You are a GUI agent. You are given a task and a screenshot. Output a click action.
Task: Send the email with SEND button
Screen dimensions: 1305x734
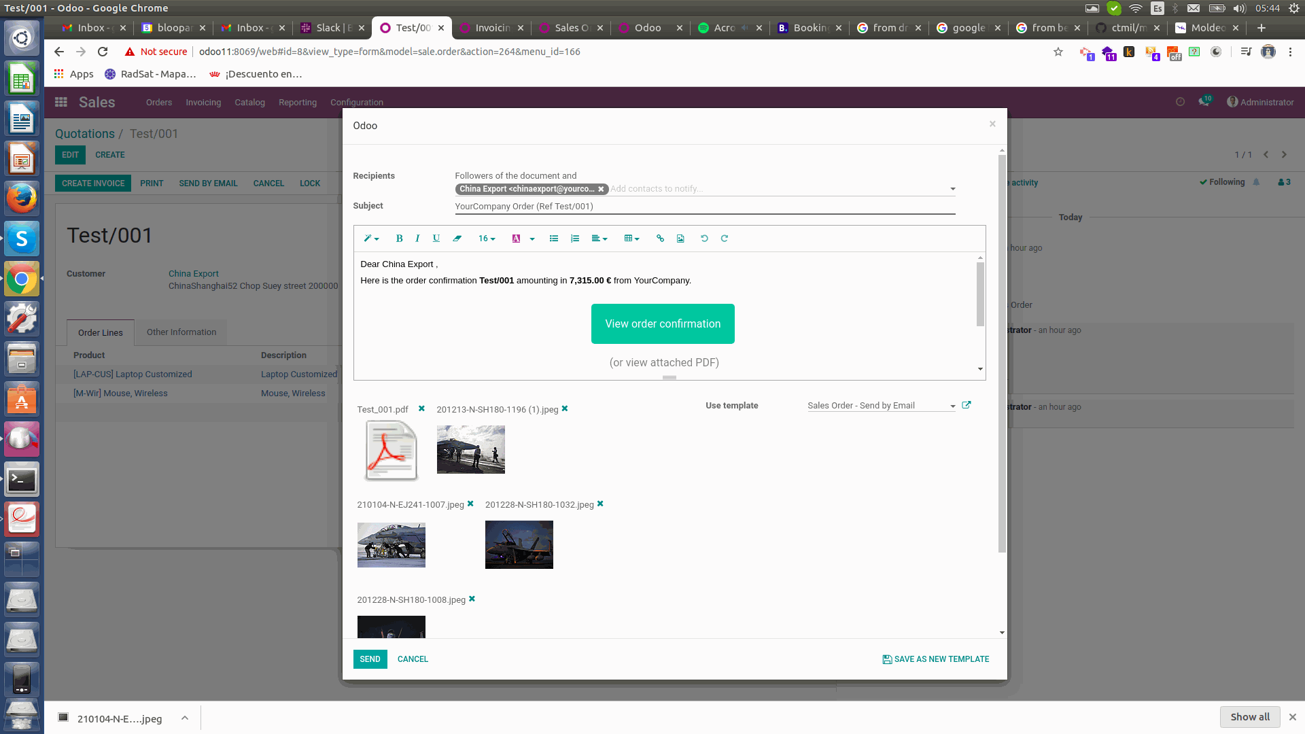coord(370,659)
